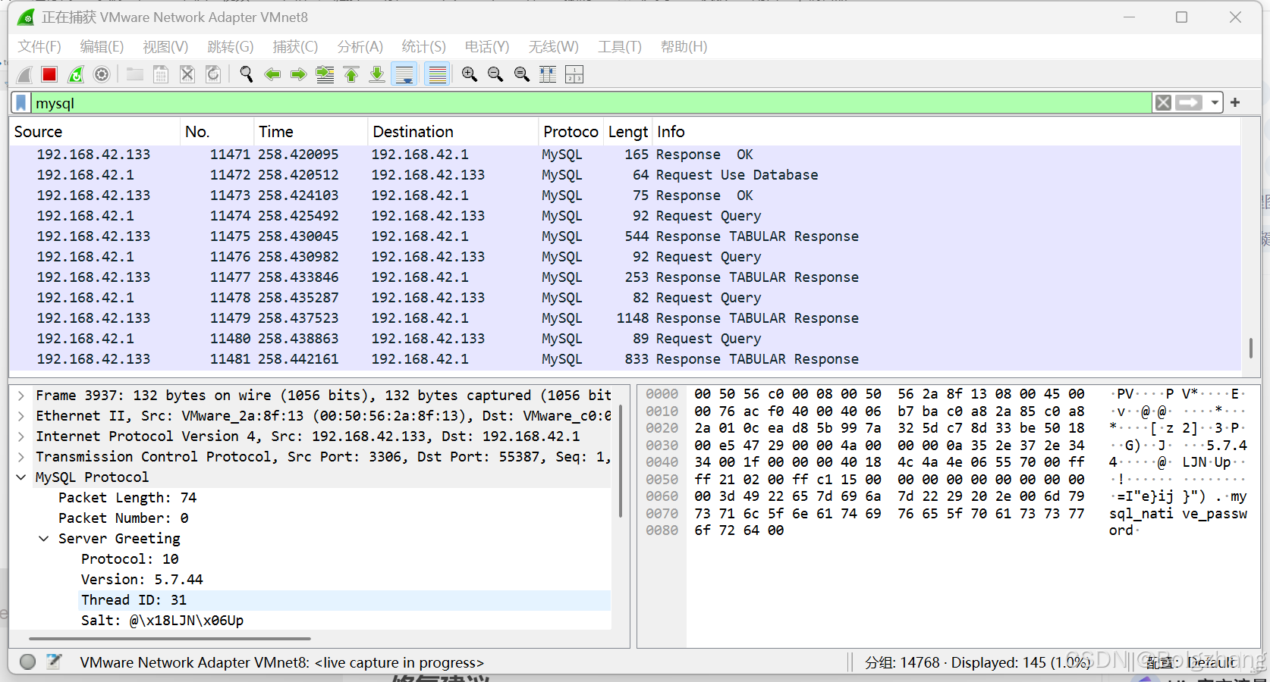The height and width of the screenshot is (682, 1270).
Task: Reload the capture file icon
Action: (213, 74)
